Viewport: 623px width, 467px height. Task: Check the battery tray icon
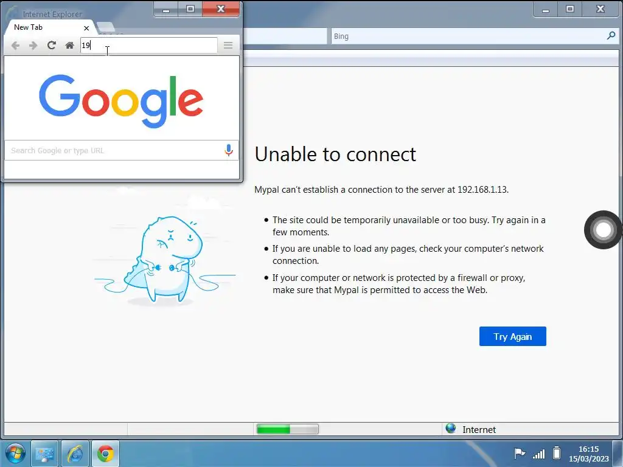557,452
